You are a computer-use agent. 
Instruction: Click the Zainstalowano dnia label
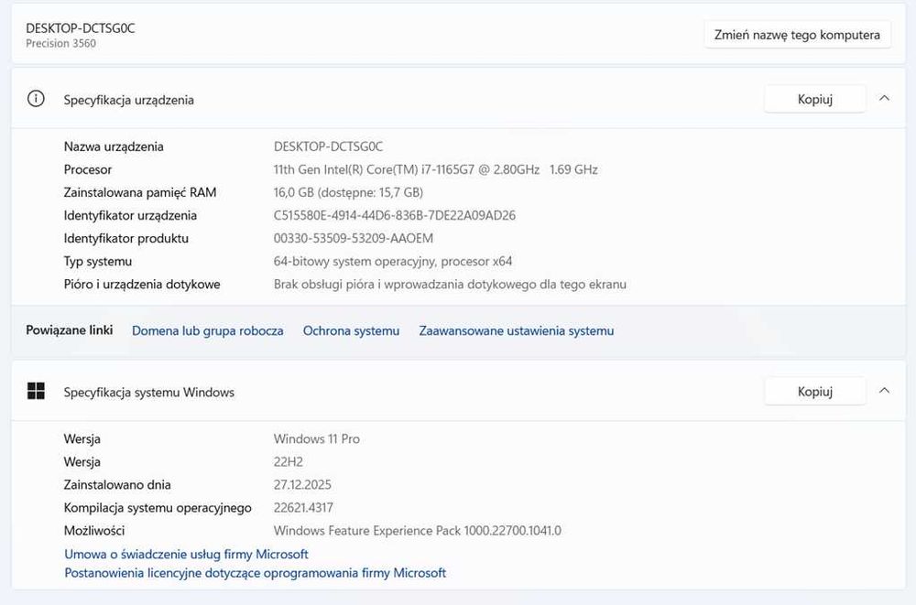[x=117, y=485]
